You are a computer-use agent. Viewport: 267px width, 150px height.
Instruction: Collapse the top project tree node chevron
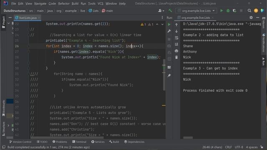pyautogui.click(x=8, y=23)
